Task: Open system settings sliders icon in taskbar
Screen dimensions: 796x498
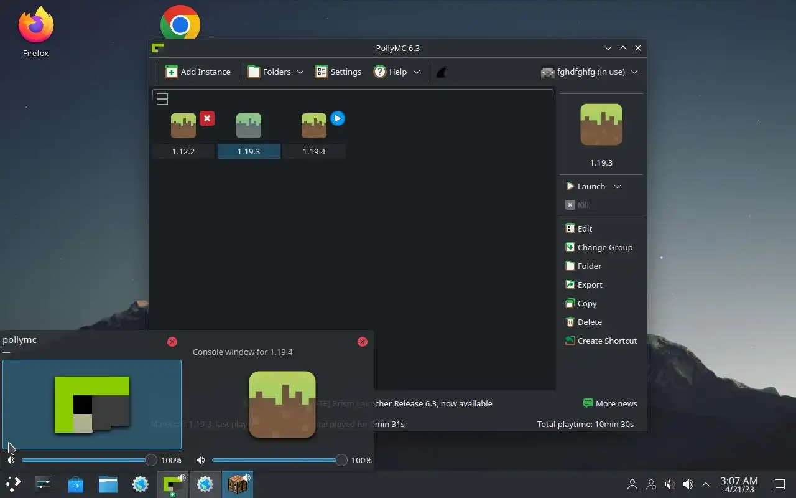Action: pyautogui.click(x=44, y=484)
